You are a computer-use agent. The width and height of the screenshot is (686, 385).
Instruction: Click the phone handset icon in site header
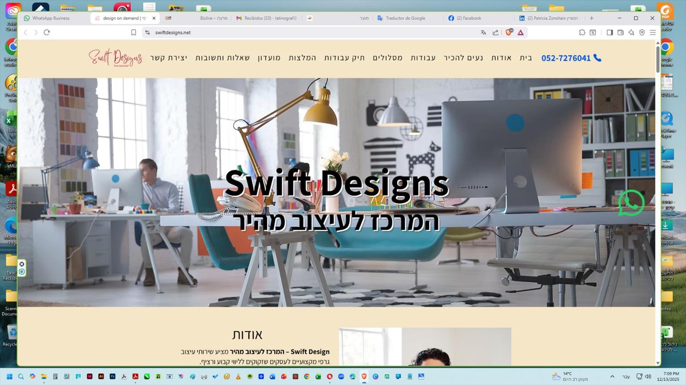pos(597,58)
